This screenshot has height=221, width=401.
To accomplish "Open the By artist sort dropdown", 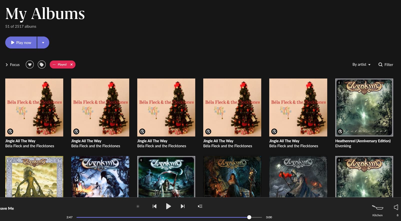I will point(361,64).
